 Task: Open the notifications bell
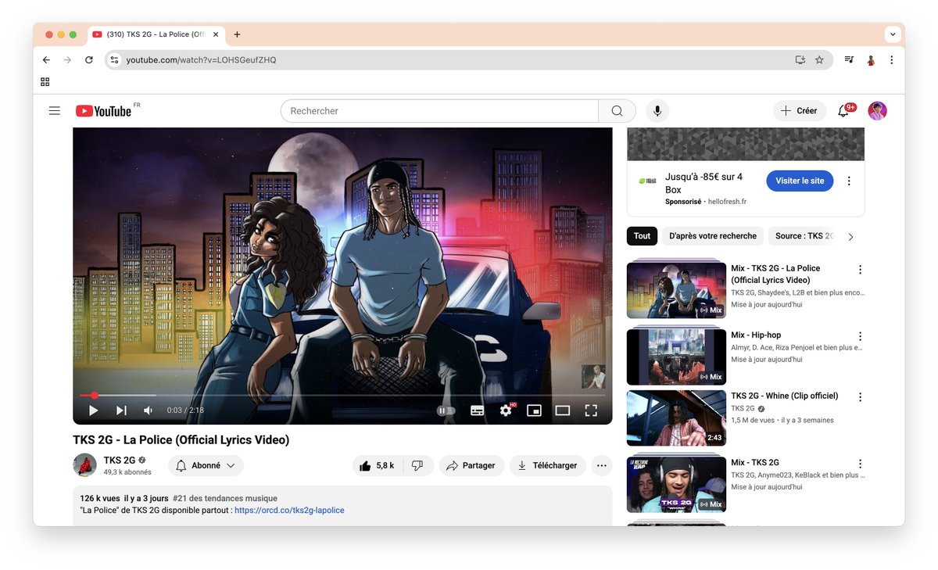coord(843,111)
